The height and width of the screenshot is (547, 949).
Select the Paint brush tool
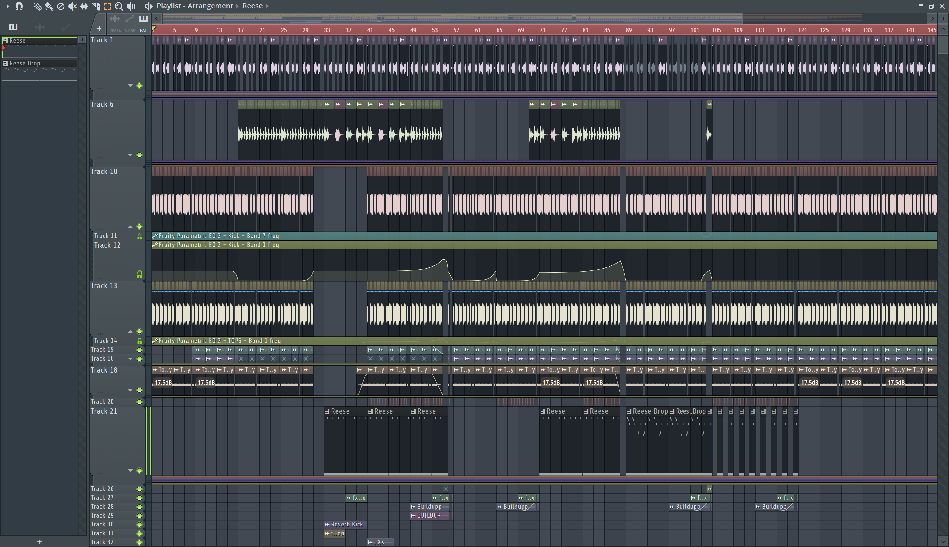49,6
